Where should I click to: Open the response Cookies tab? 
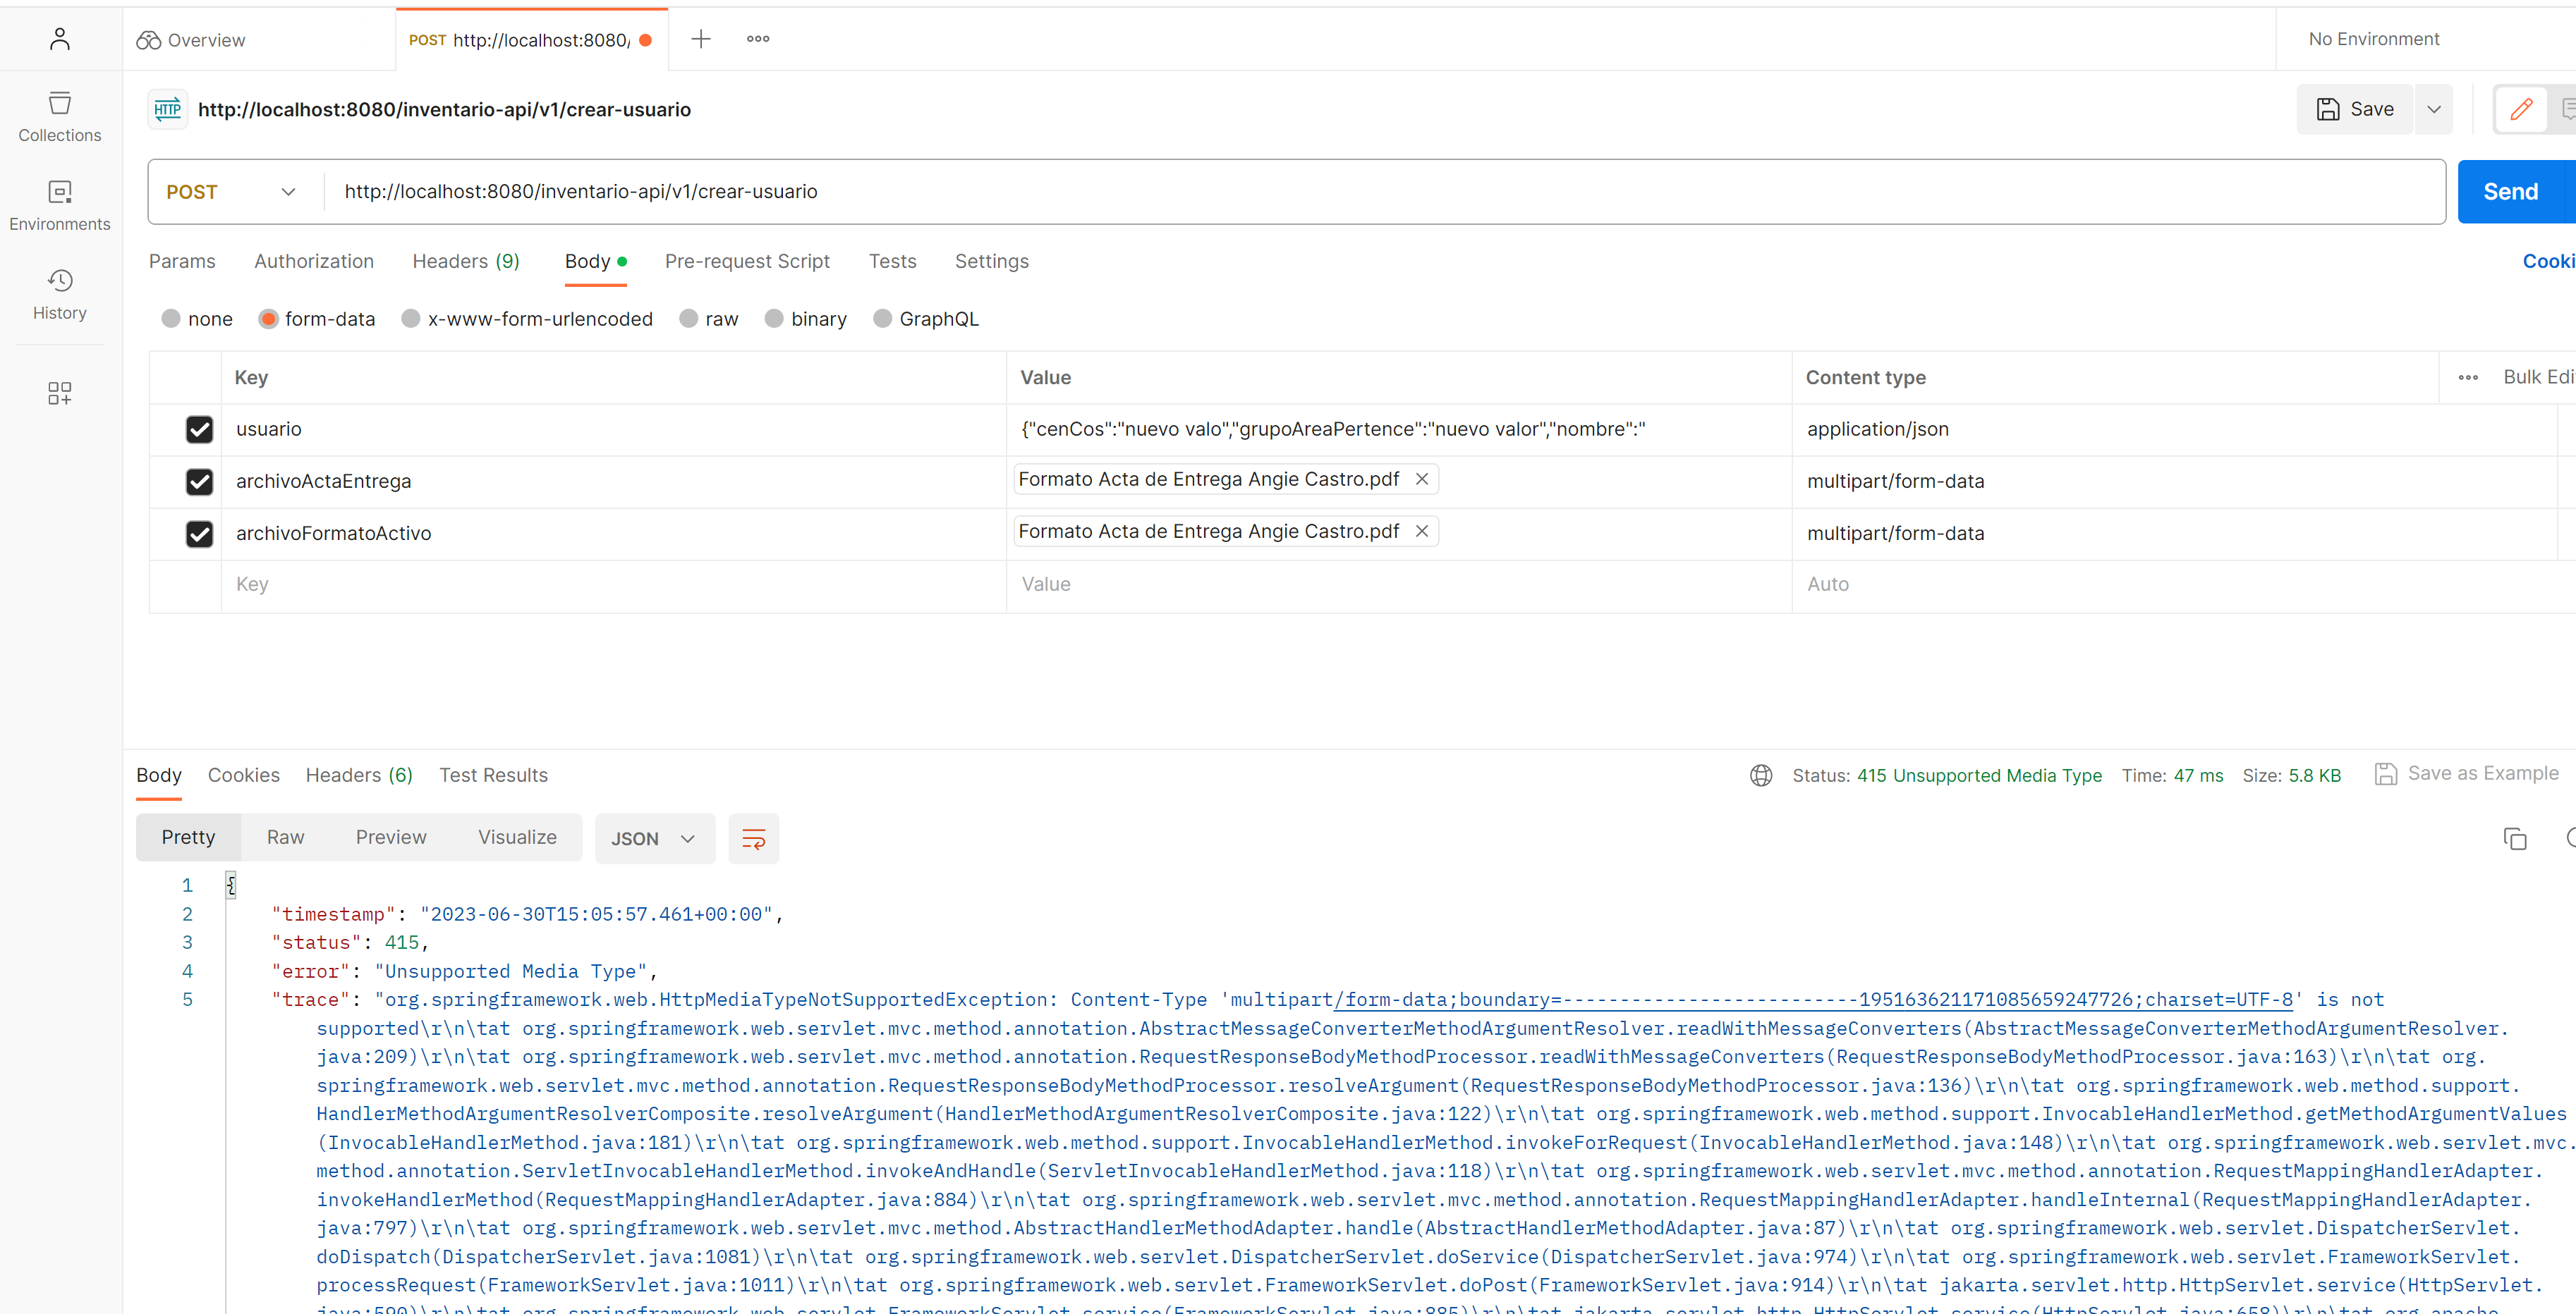pyautogui.click(x=244, y=775)
